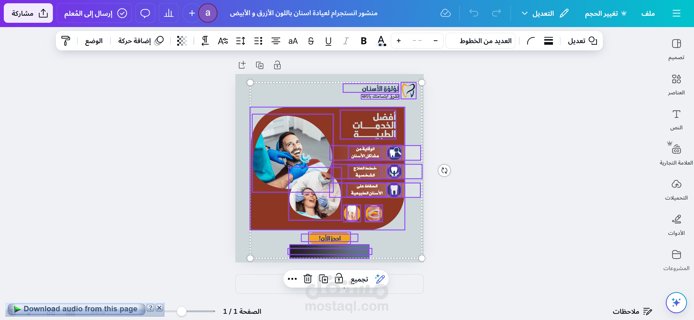The width and height of the screenshot is (694, 320).
Task: Increase font size with plus button
Action: point(399,41)
